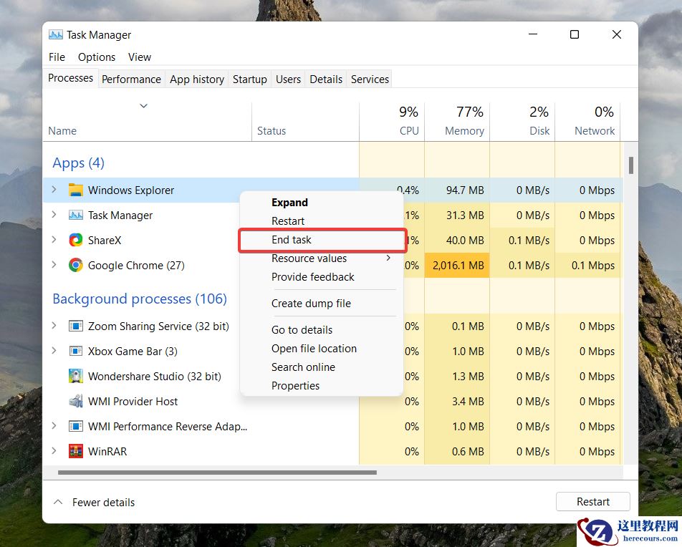Click the Zoom Sharing Service icon
682x547 pixels.
pyautogui.click(x=76, y=326)
